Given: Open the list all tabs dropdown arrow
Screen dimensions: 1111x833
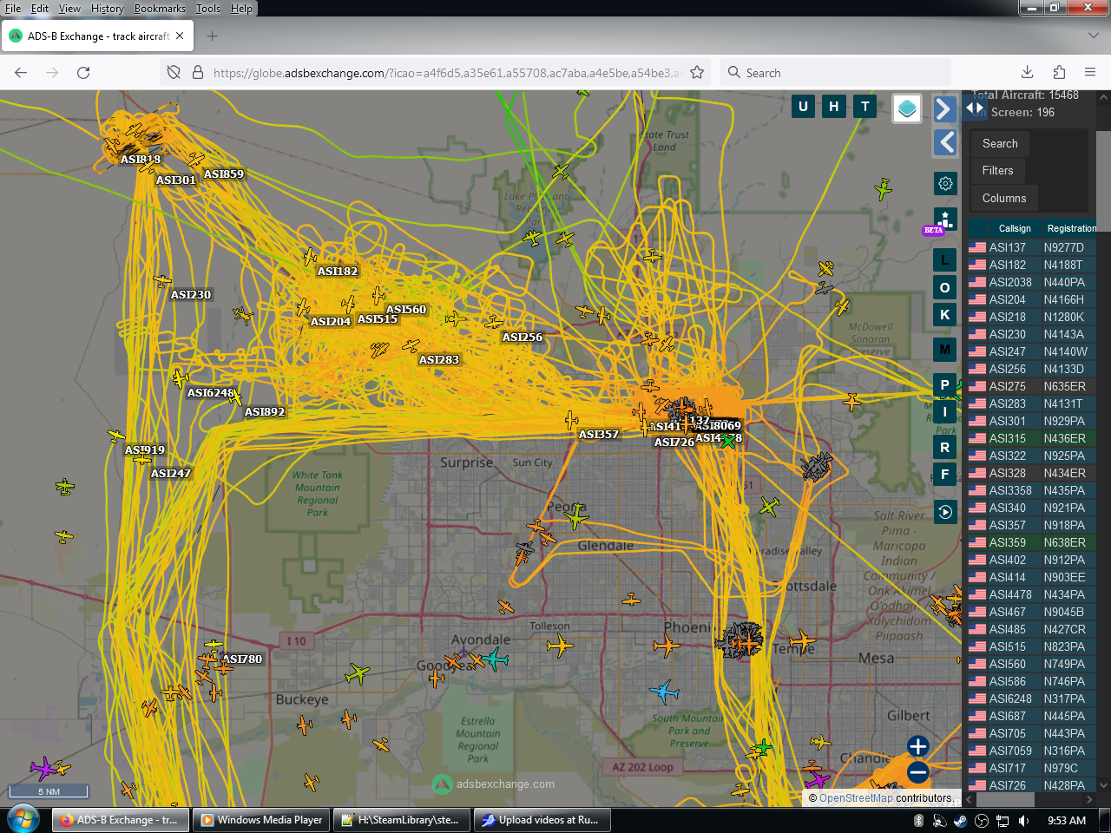Looking at the screenshot, I should 1093,36.
